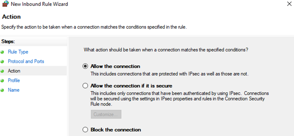
Task: Click the firewall wizard icon in title bar
Action: (x=5, y=4)
